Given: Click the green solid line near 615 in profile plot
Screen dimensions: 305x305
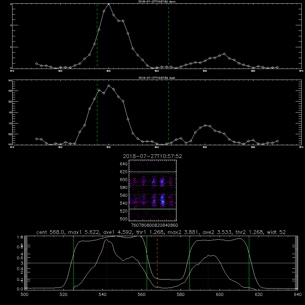Looking at the screenshot, I should [x=249, y=263].
